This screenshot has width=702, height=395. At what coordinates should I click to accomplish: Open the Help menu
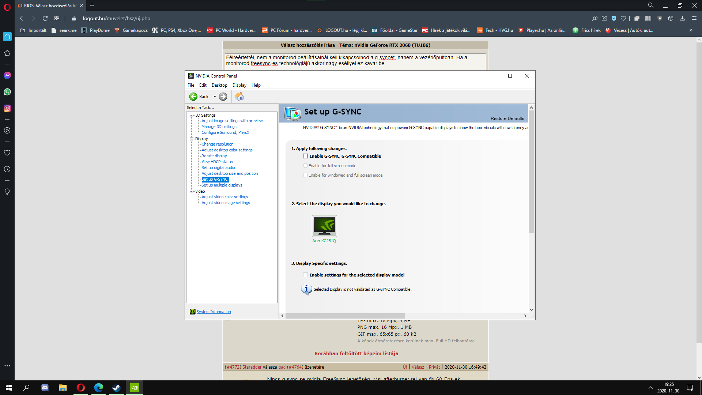pyautogui.click(x=256, y=85)
